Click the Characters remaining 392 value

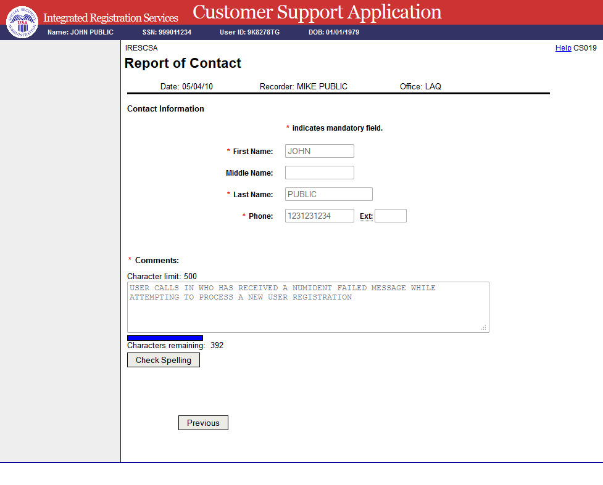pyautogui.click(x=217, y=345)
